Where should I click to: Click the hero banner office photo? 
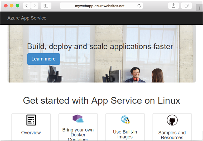(x=101, y=54)
